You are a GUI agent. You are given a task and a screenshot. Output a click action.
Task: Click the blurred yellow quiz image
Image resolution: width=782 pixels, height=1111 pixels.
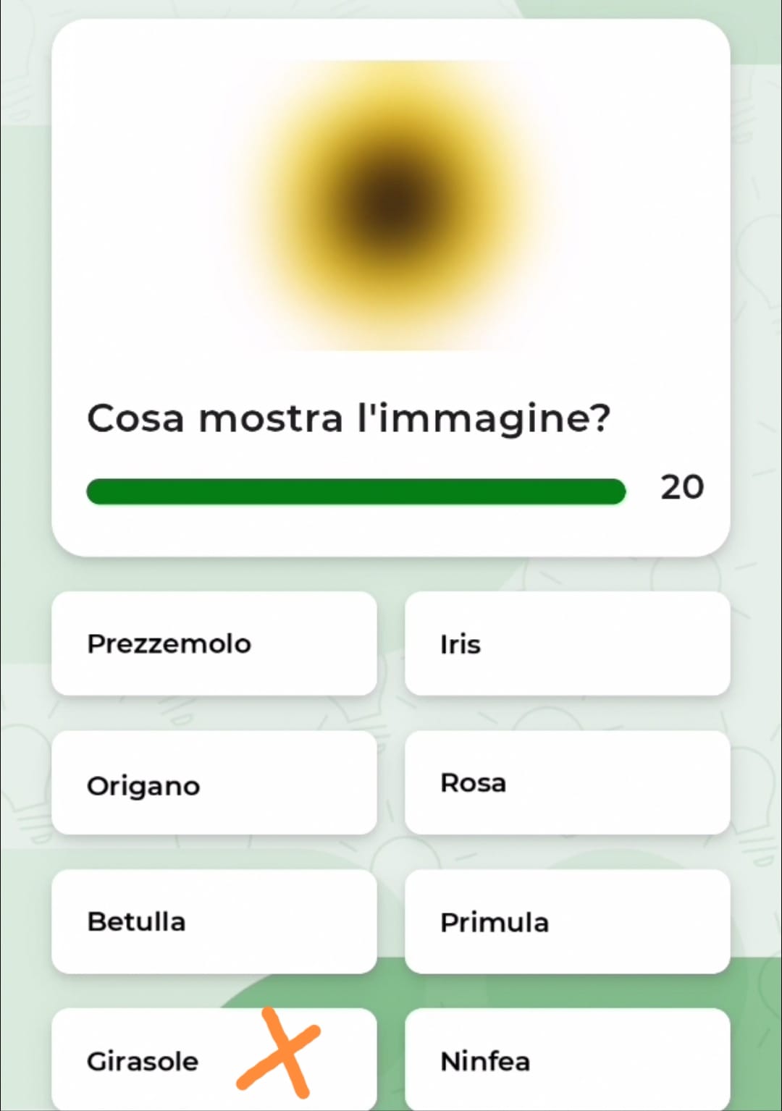click(x=391, y=205)
